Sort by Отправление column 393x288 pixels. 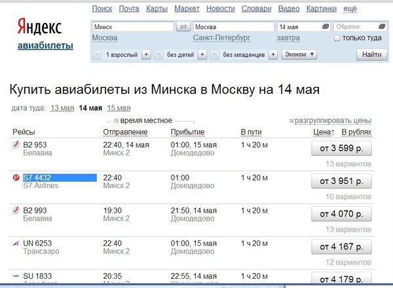(125, 132)
